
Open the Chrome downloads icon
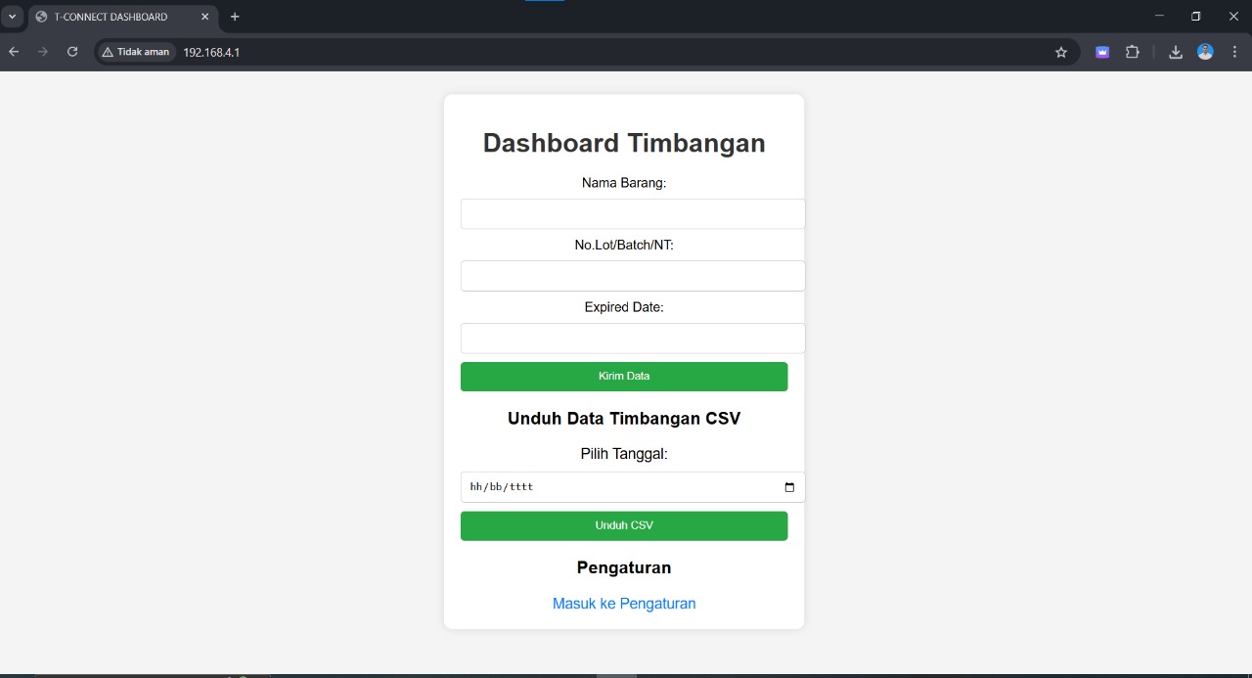coord(1176,53)
